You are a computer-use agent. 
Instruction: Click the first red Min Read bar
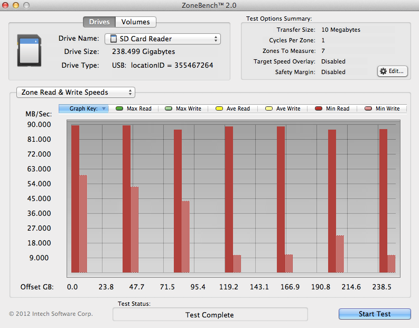coord(75,198)
